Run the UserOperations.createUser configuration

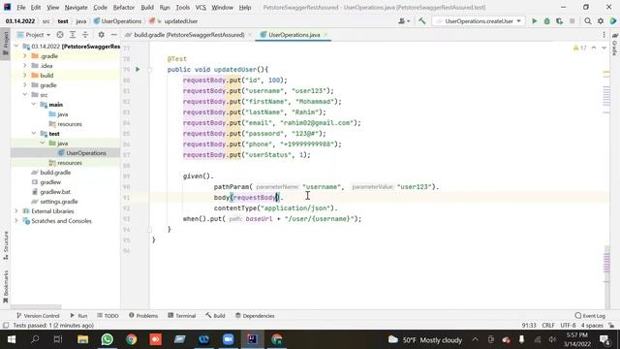pyautogui.click(x=534, y=21)
